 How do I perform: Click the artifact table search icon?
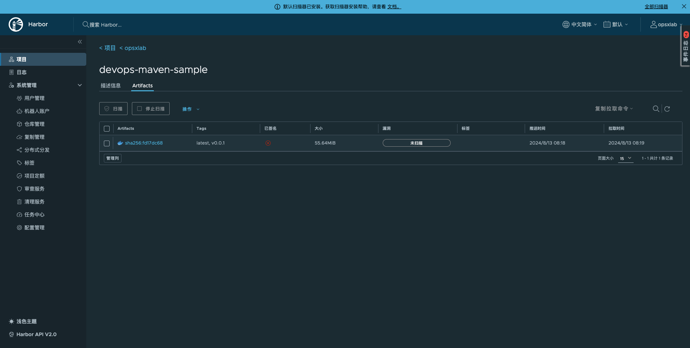tap(656, 109)
